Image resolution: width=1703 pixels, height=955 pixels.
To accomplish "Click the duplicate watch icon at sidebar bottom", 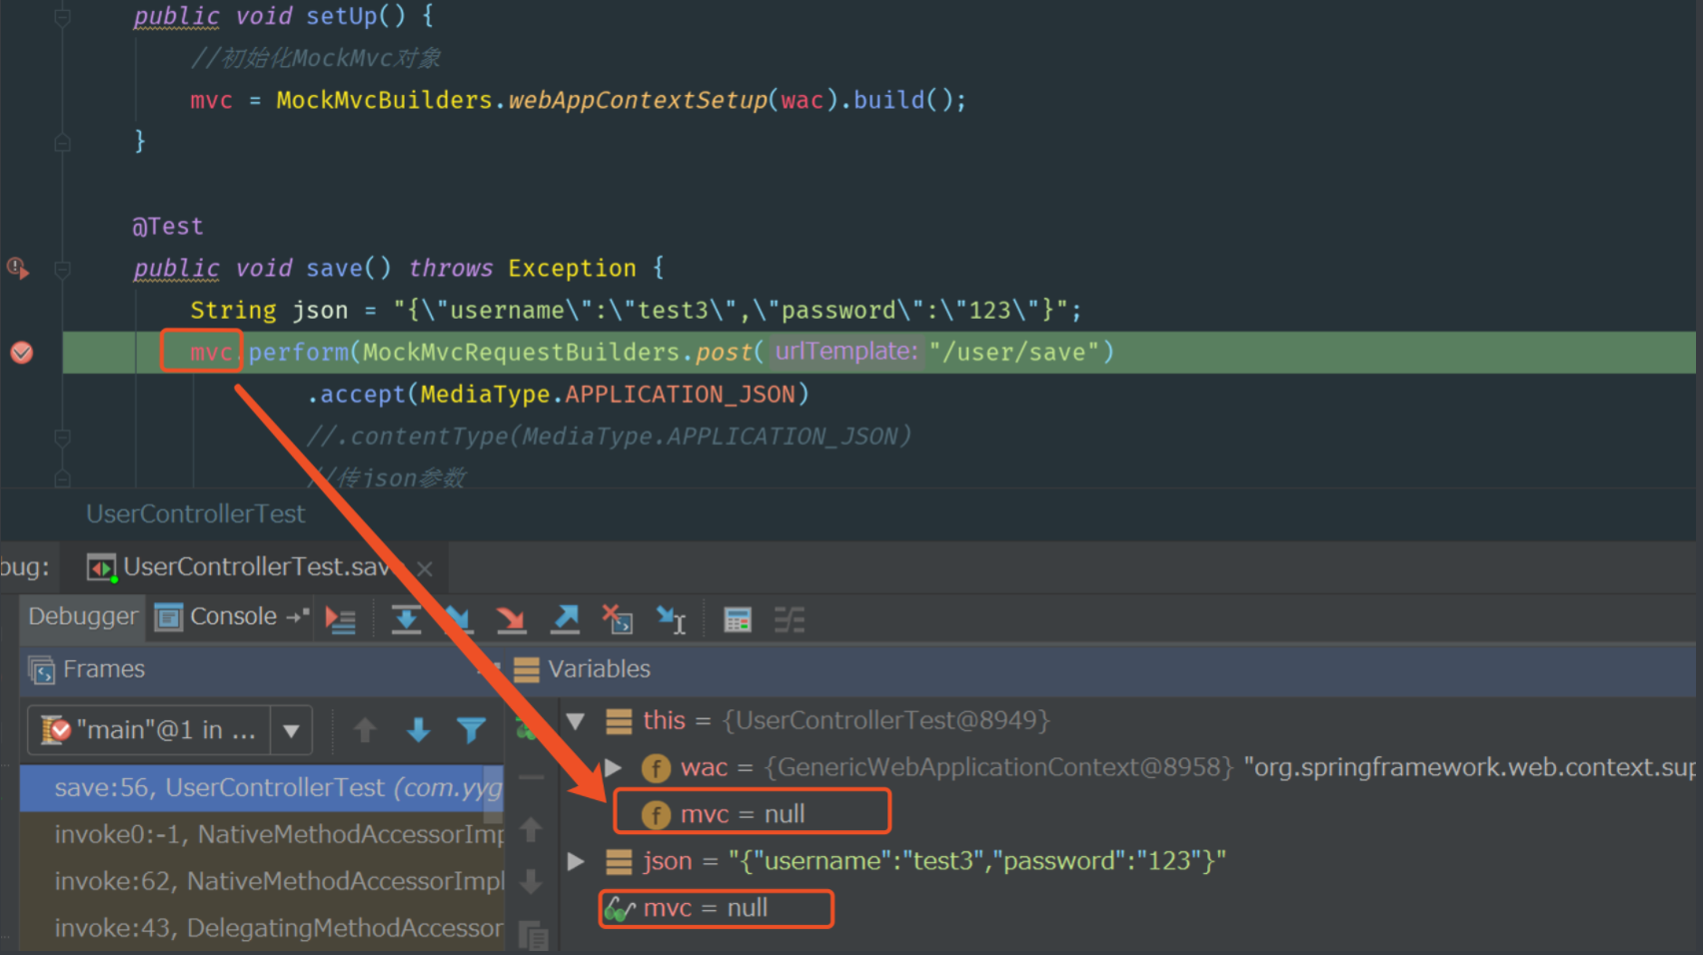I will [533, 935].
